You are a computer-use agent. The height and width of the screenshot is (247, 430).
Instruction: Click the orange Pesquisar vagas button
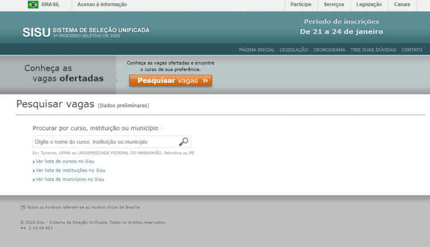[171, 80]
